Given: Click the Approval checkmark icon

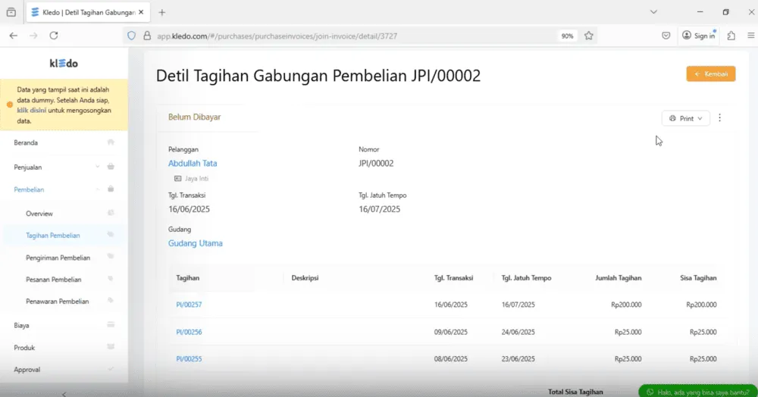Looking at the screenshot, I should click(x=111, y=369).
